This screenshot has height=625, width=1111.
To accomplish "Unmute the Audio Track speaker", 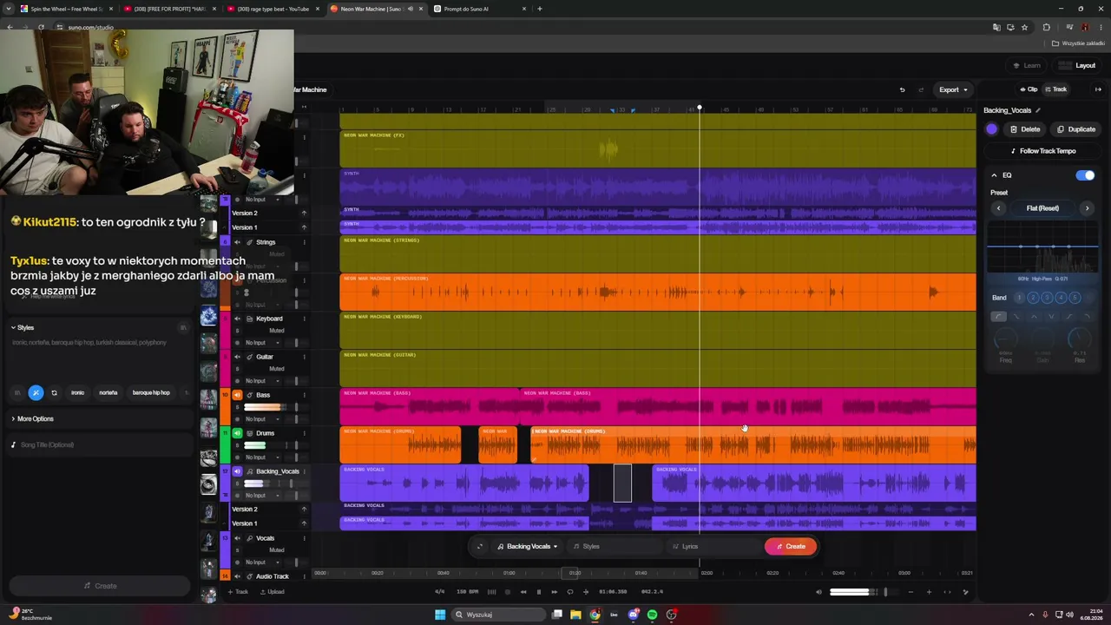I will pyautogui.click(x=237, y=576).
